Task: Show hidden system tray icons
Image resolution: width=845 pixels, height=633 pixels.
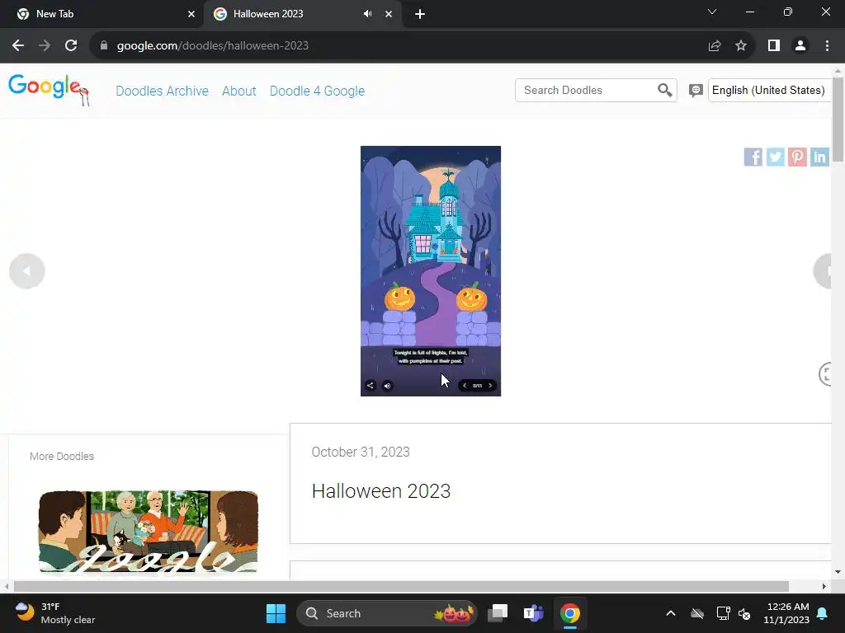Action: [x=670, y=613]
